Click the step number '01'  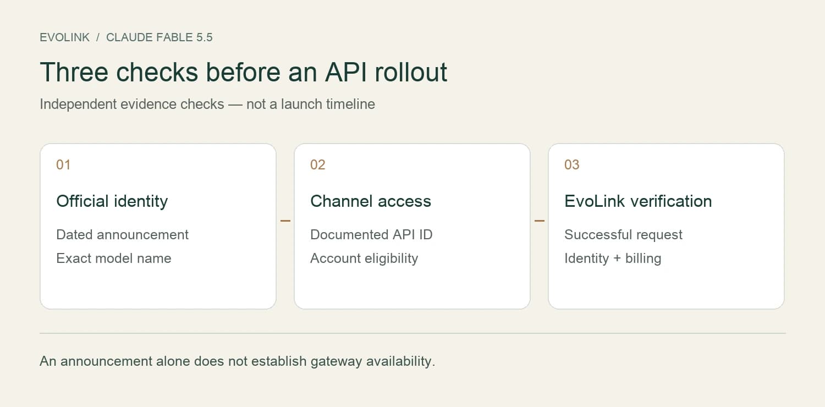click(63, 164)
